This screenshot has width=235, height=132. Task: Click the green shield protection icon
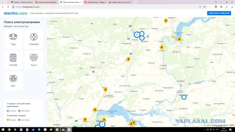click(x=216, y=7)
